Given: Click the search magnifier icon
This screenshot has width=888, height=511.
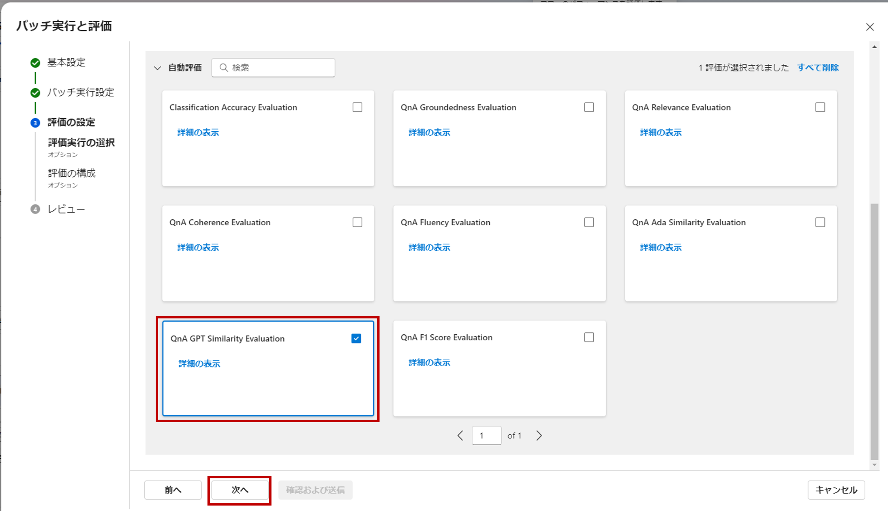Looking at the screenshot, I should [223, 67].
